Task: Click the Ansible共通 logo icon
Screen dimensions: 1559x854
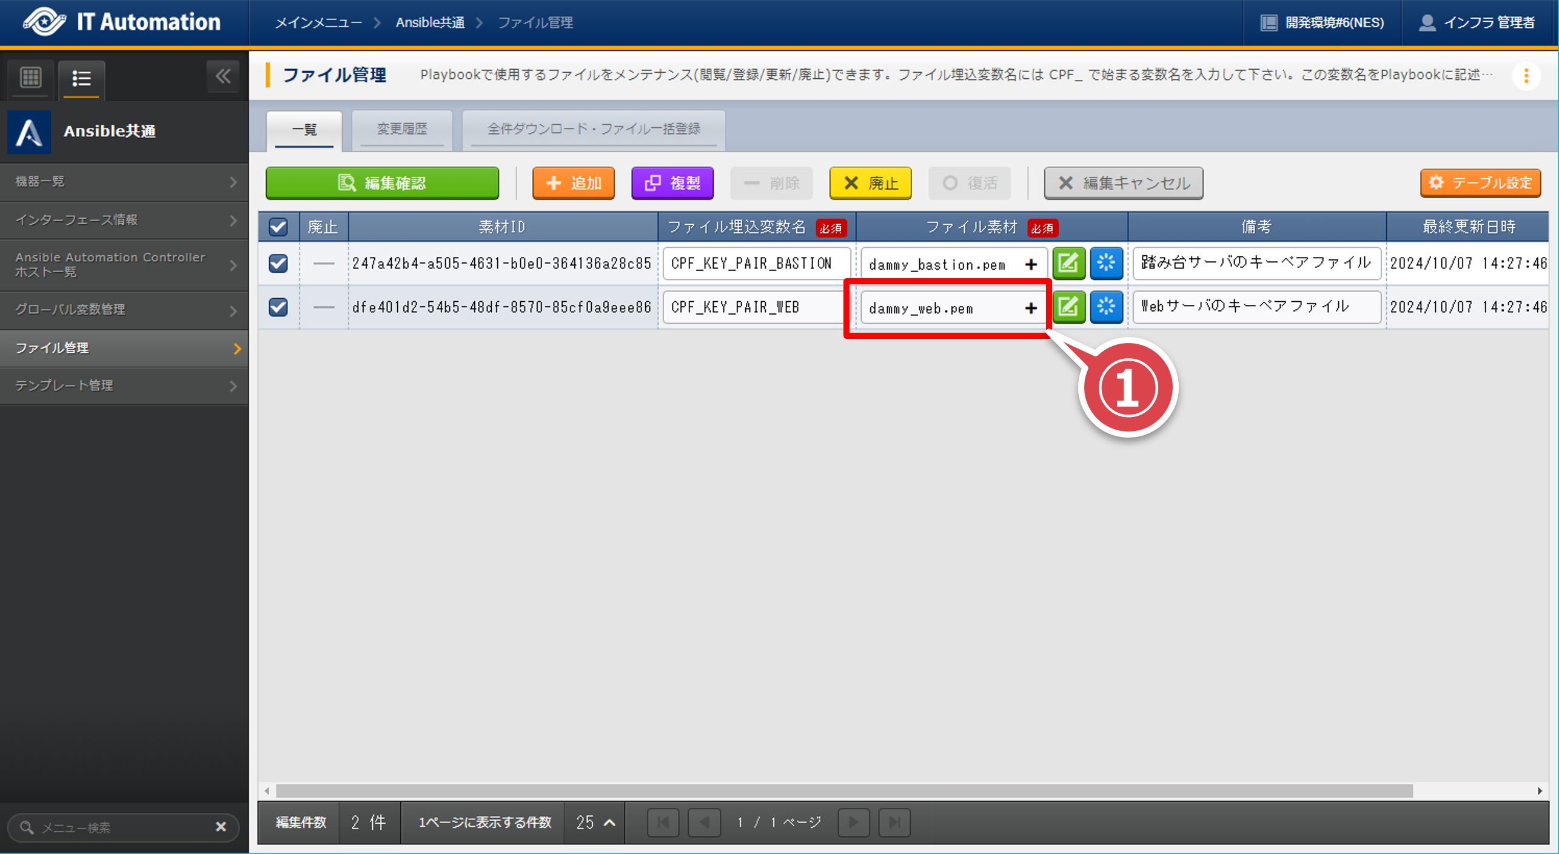Action: pyautogui.click(x=29, y=132)
